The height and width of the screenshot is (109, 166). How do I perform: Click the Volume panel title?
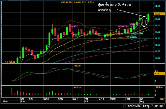(x=77, y=87)
